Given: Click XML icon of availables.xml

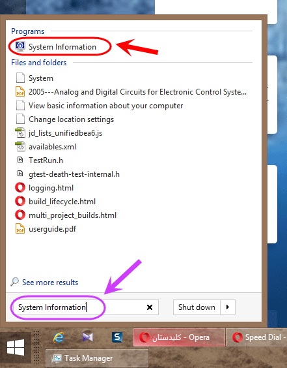Looking at the screenshot, I should [20, 146].
